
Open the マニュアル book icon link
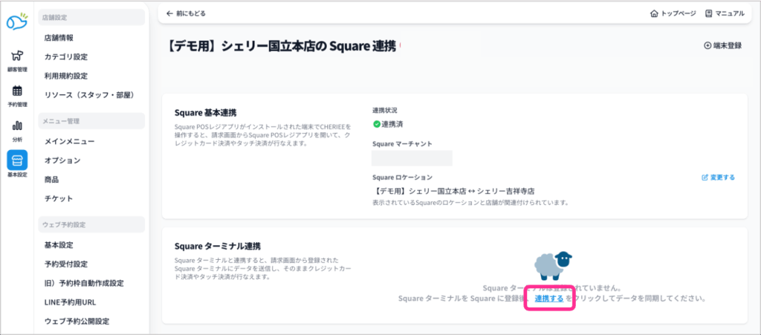723,13
